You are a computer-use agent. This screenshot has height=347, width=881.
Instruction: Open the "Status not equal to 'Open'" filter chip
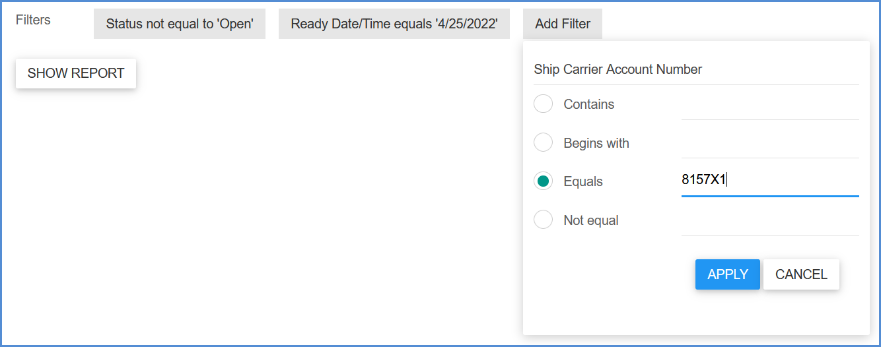(x=180, y=24)
